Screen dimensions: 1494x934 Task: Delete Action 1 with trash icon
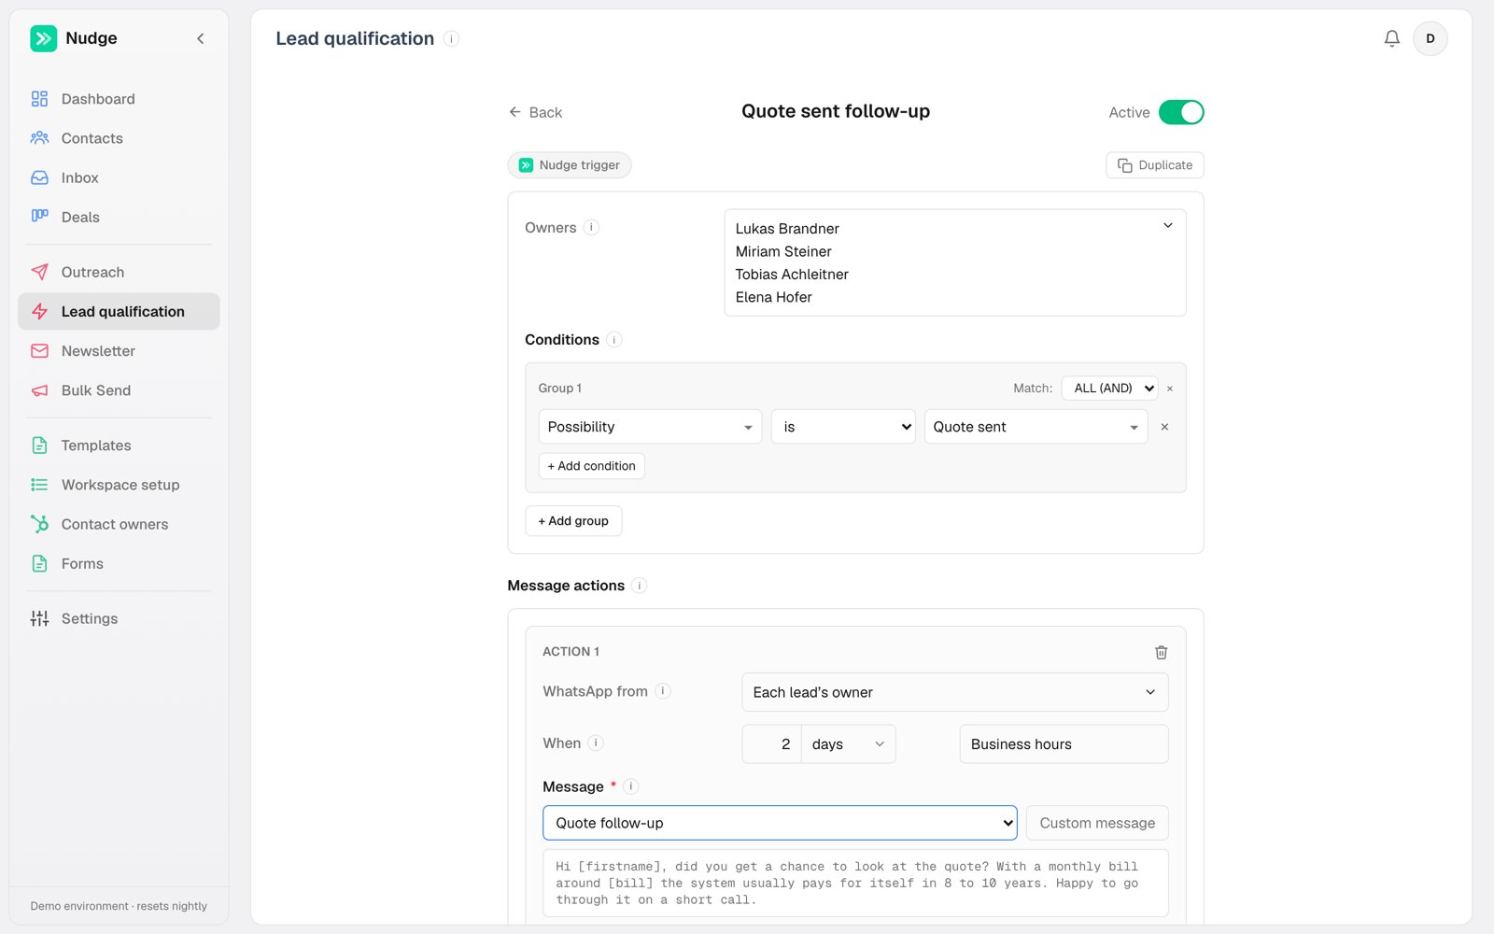(1161, 652)
